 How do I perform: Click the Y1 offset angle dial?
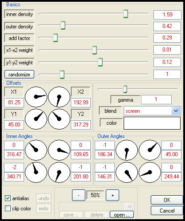pos(36,119)
